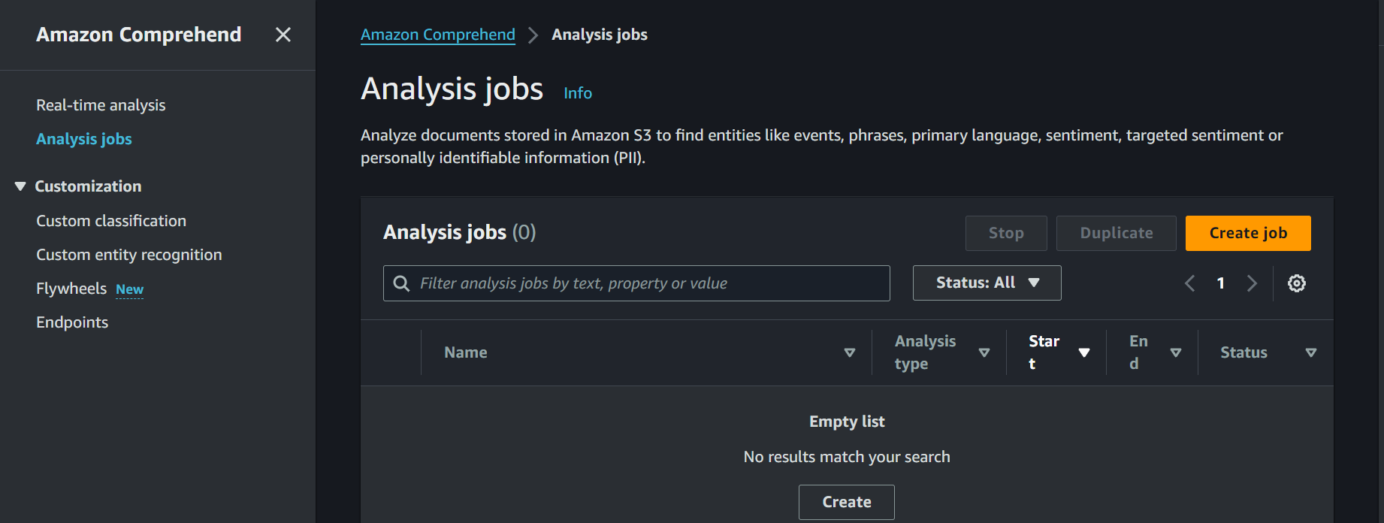Screen dimensions: 1384x523
Task: Open Real-time analysis page
Action: pos(101,105)
